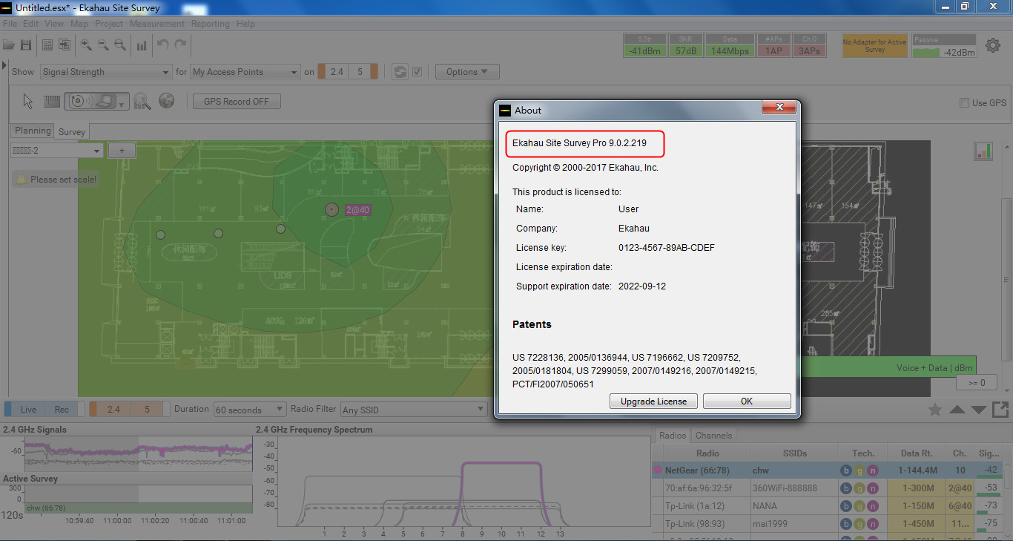This screenshot has height=541, width=1013.
Task: Click the No Adapter for Active Survey box
Action: tap(875, 46)
